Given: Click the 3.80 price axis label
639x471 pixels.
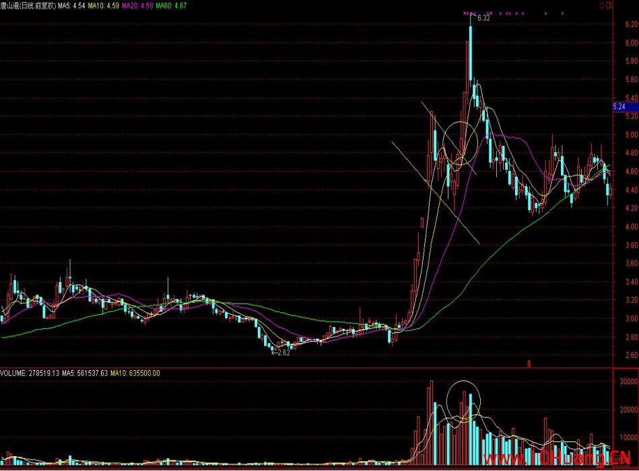Looking at the screenshot, I should pos(632,245).
